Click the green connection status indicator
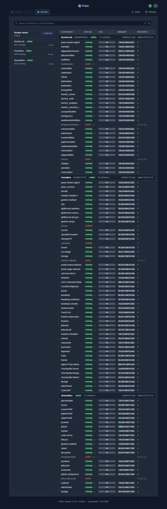The width and height of the screenshot is (167, 509). (150, 6)
